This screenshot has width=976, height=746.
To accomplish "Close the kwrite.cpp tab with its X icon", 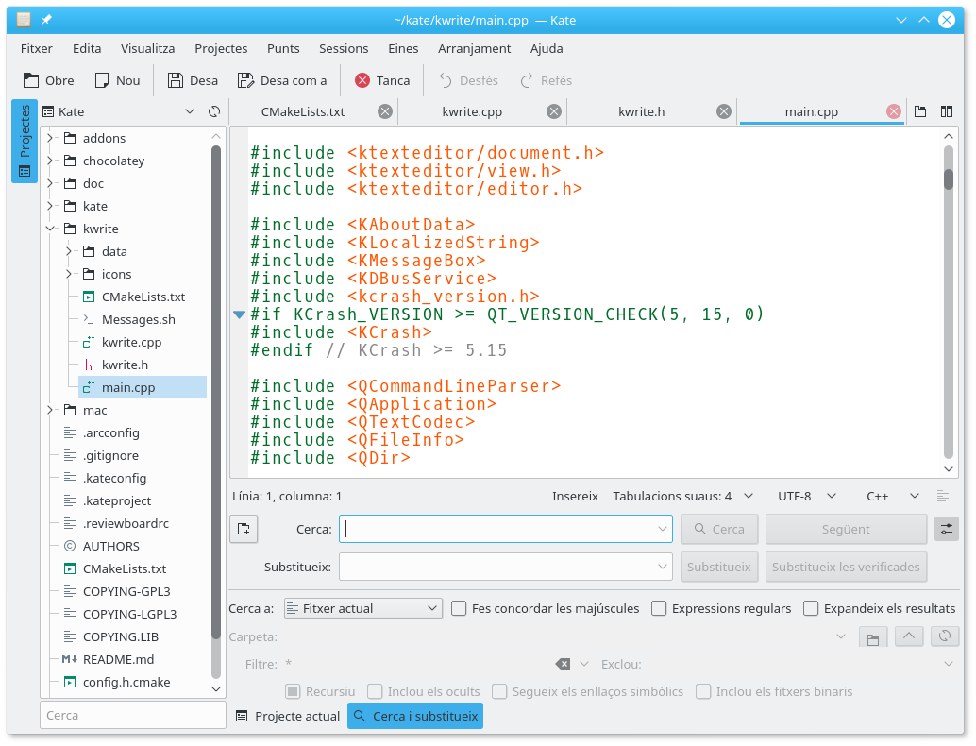I will coord(555,111).
